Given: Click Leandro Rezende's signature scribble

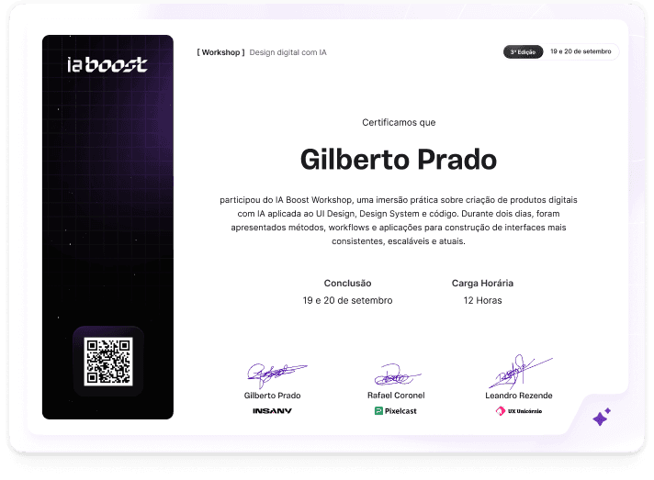Looking at the screenshot, I should pos(520,372).
